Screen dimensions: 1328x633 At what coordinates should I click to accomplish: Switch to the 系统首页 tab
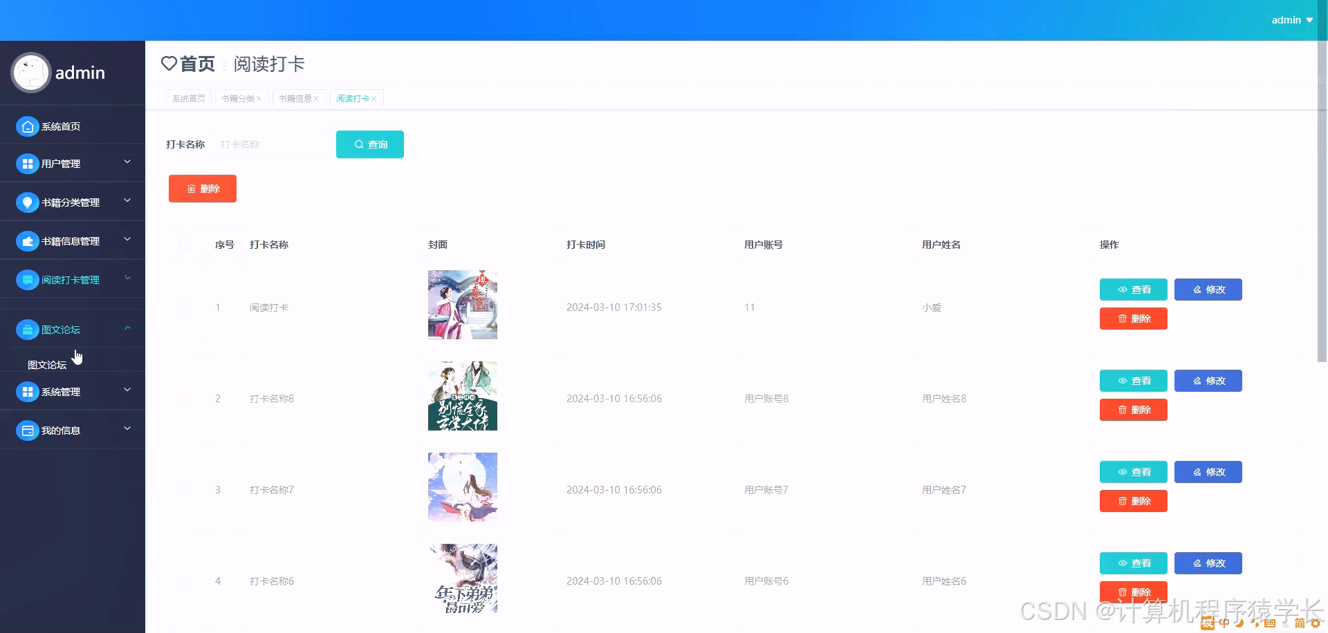[x=188, y=99]
